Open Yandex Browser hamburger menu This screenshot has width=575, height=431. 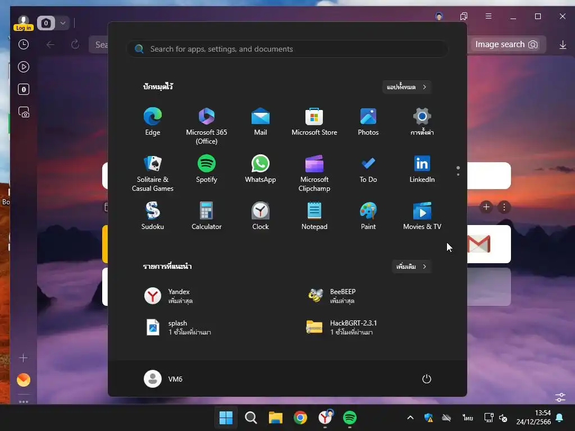coord(489,16)
